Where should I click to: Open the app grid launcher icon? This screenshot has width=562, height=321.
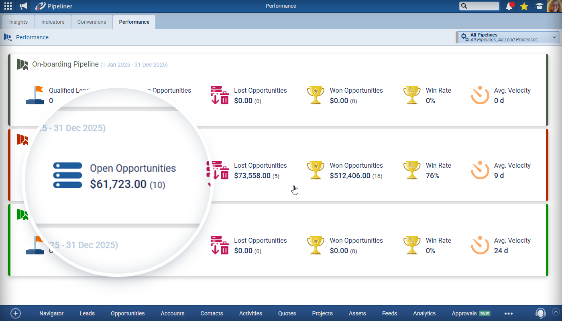tap(8, 6)
